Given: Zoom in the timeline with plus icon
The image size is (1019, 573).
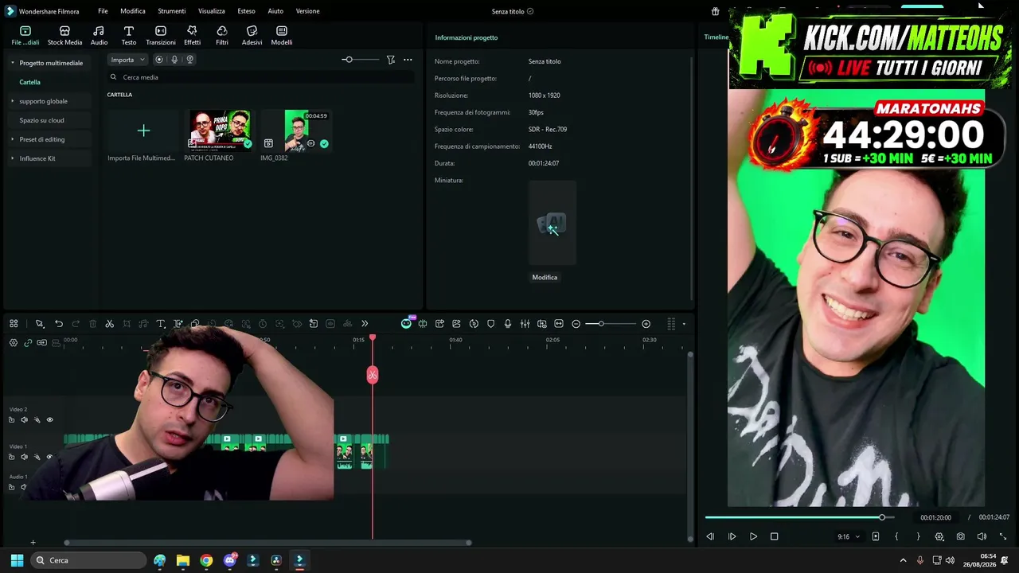Looking at the screenshot, I should [646, 324].
